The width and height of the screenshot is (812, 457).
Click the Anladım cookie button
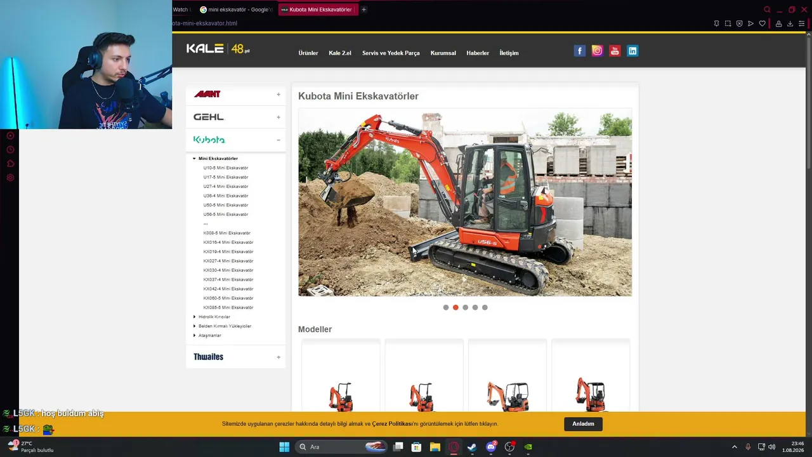tap(583, 424)
